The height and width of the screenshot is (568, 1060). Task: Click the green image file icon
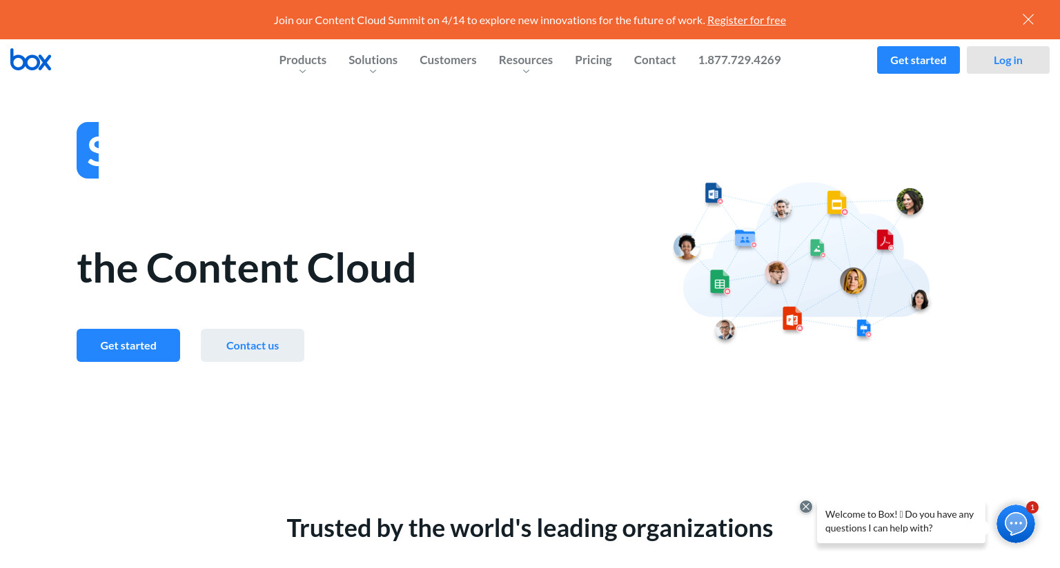click(818, 248)
